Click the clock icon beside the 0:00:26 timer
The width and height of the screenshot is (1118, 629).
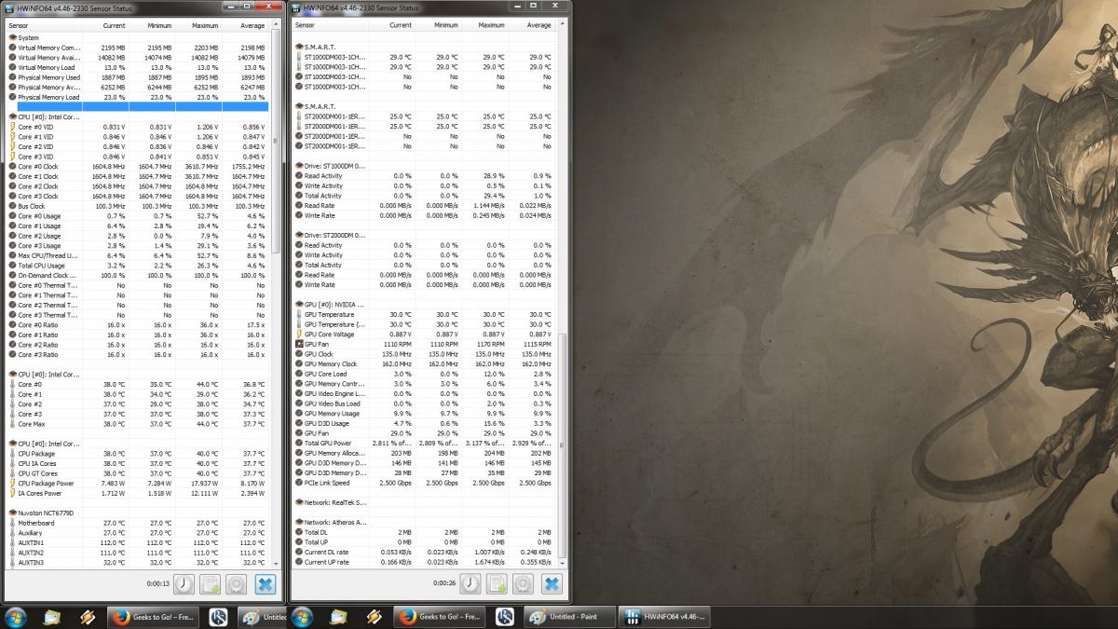[470, 584]
